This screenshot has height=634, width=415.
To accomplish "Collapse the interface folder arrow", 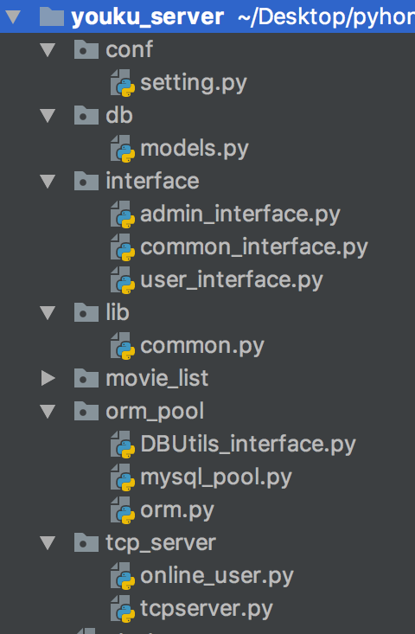I will 48,181.
